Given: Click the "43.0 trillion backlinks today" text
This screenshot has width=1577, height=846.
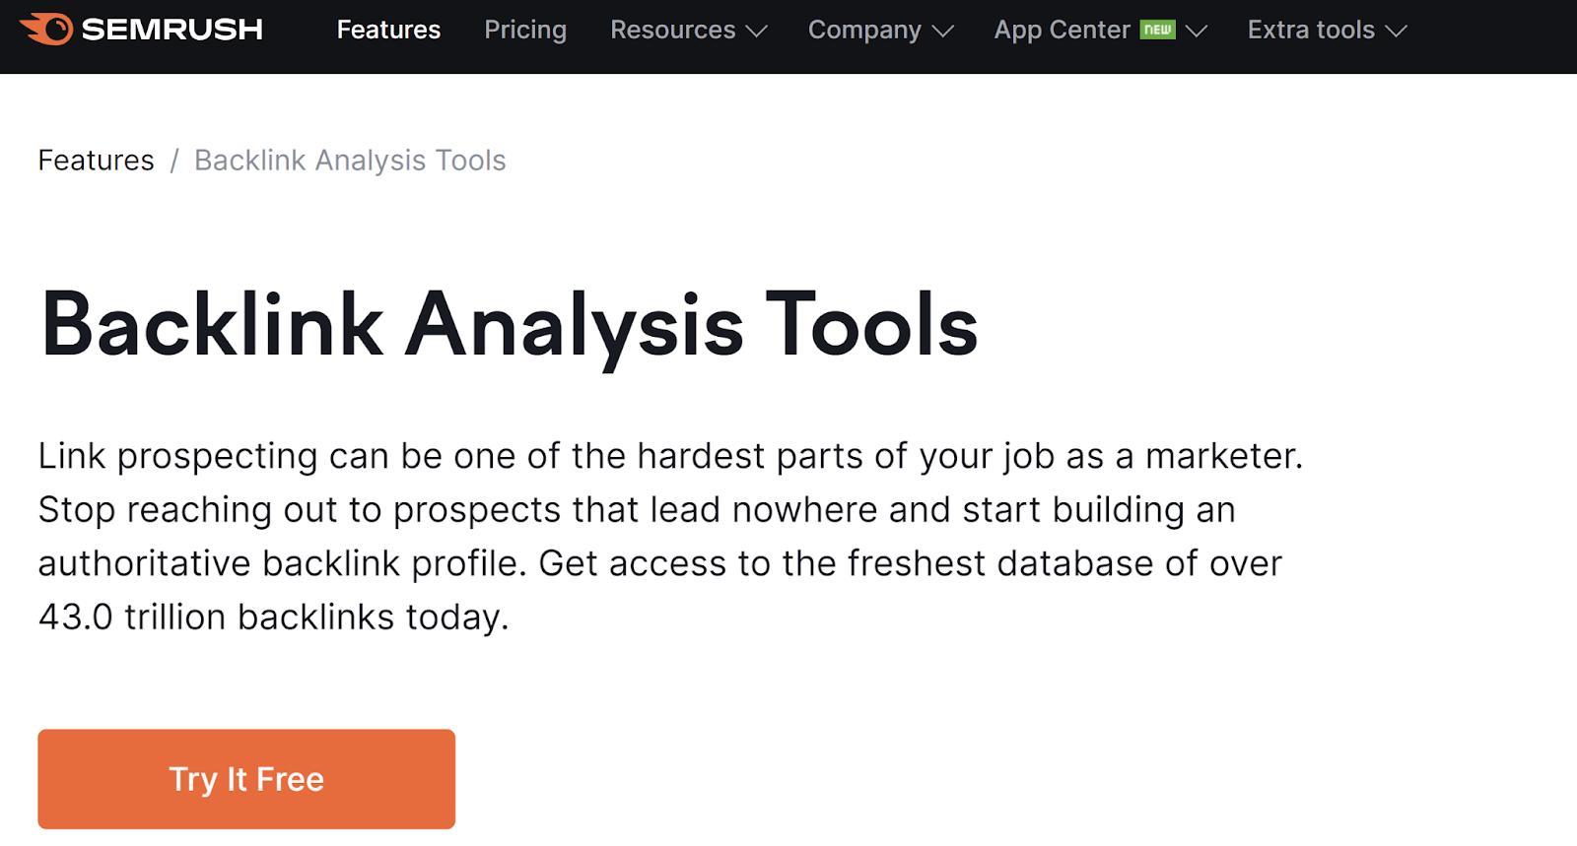Looking at the screenshot, I should pyautogui.click(x=273, y=618).
